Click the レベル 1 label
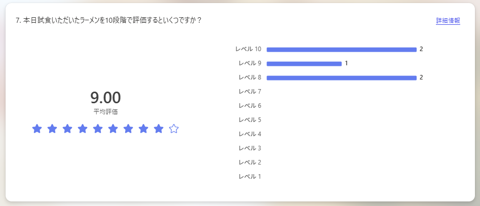The height and width of the screenshot is (206, 480). pyautogui.click(x=250, y=176)
